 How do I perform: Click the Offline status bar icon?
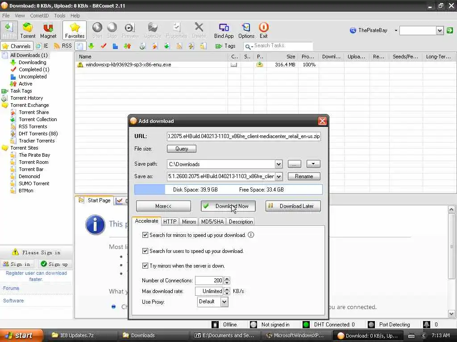click(215, 325)
